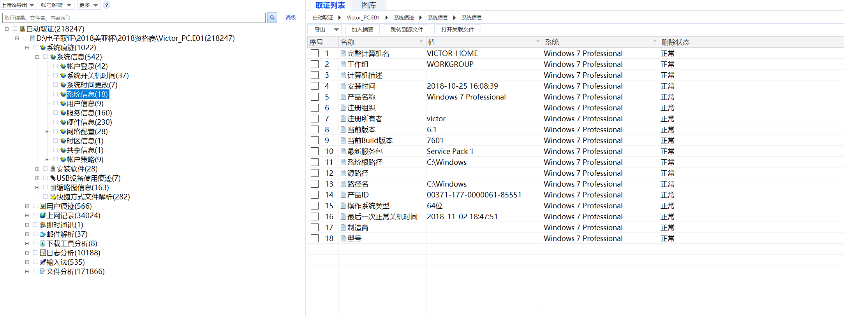The image size is (844, 316).
Task: Tick the checkbox for row 16 最后一次正常关机时间
Action: pyautogui.click(x=315, y=216)
